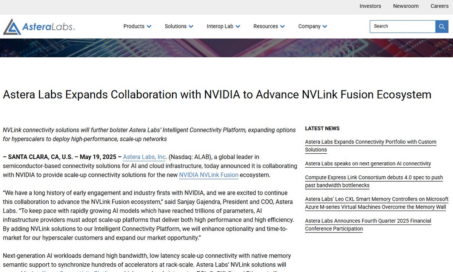Click the blue search magnifying glass icon

442,26
